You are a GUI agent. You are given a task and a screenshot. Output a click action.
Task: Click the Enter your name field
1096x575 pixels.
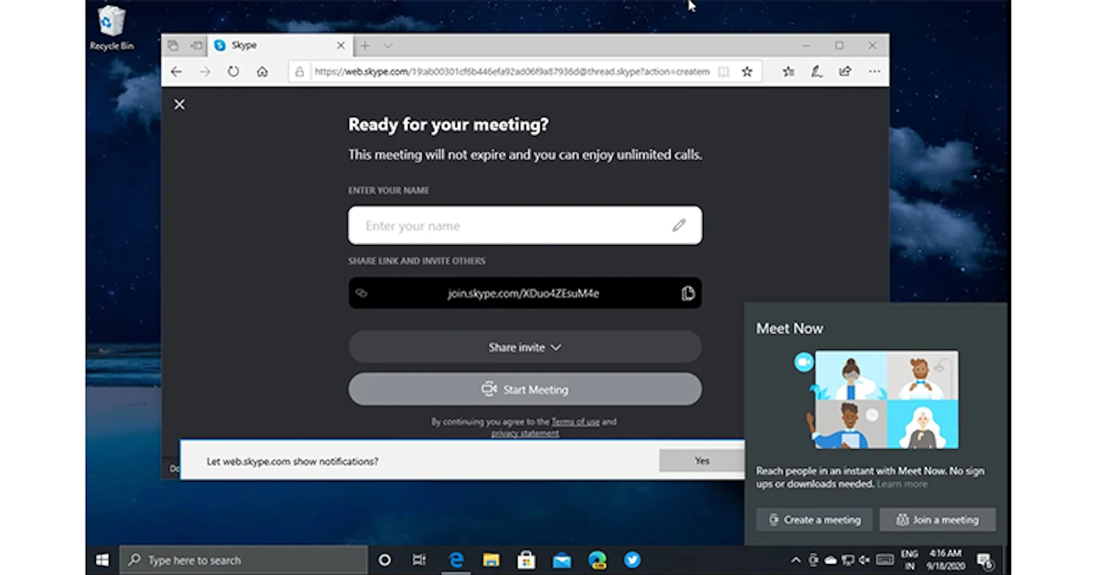(525, 225)
